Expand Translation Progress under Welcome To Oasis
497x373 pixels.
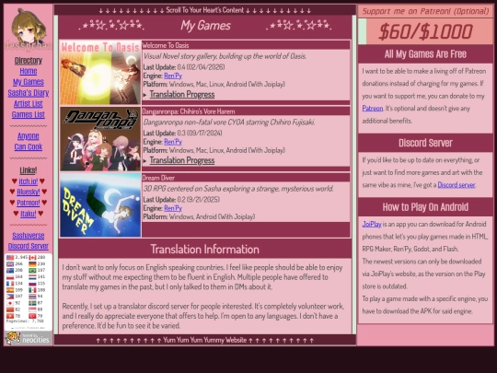coord(182,95)
